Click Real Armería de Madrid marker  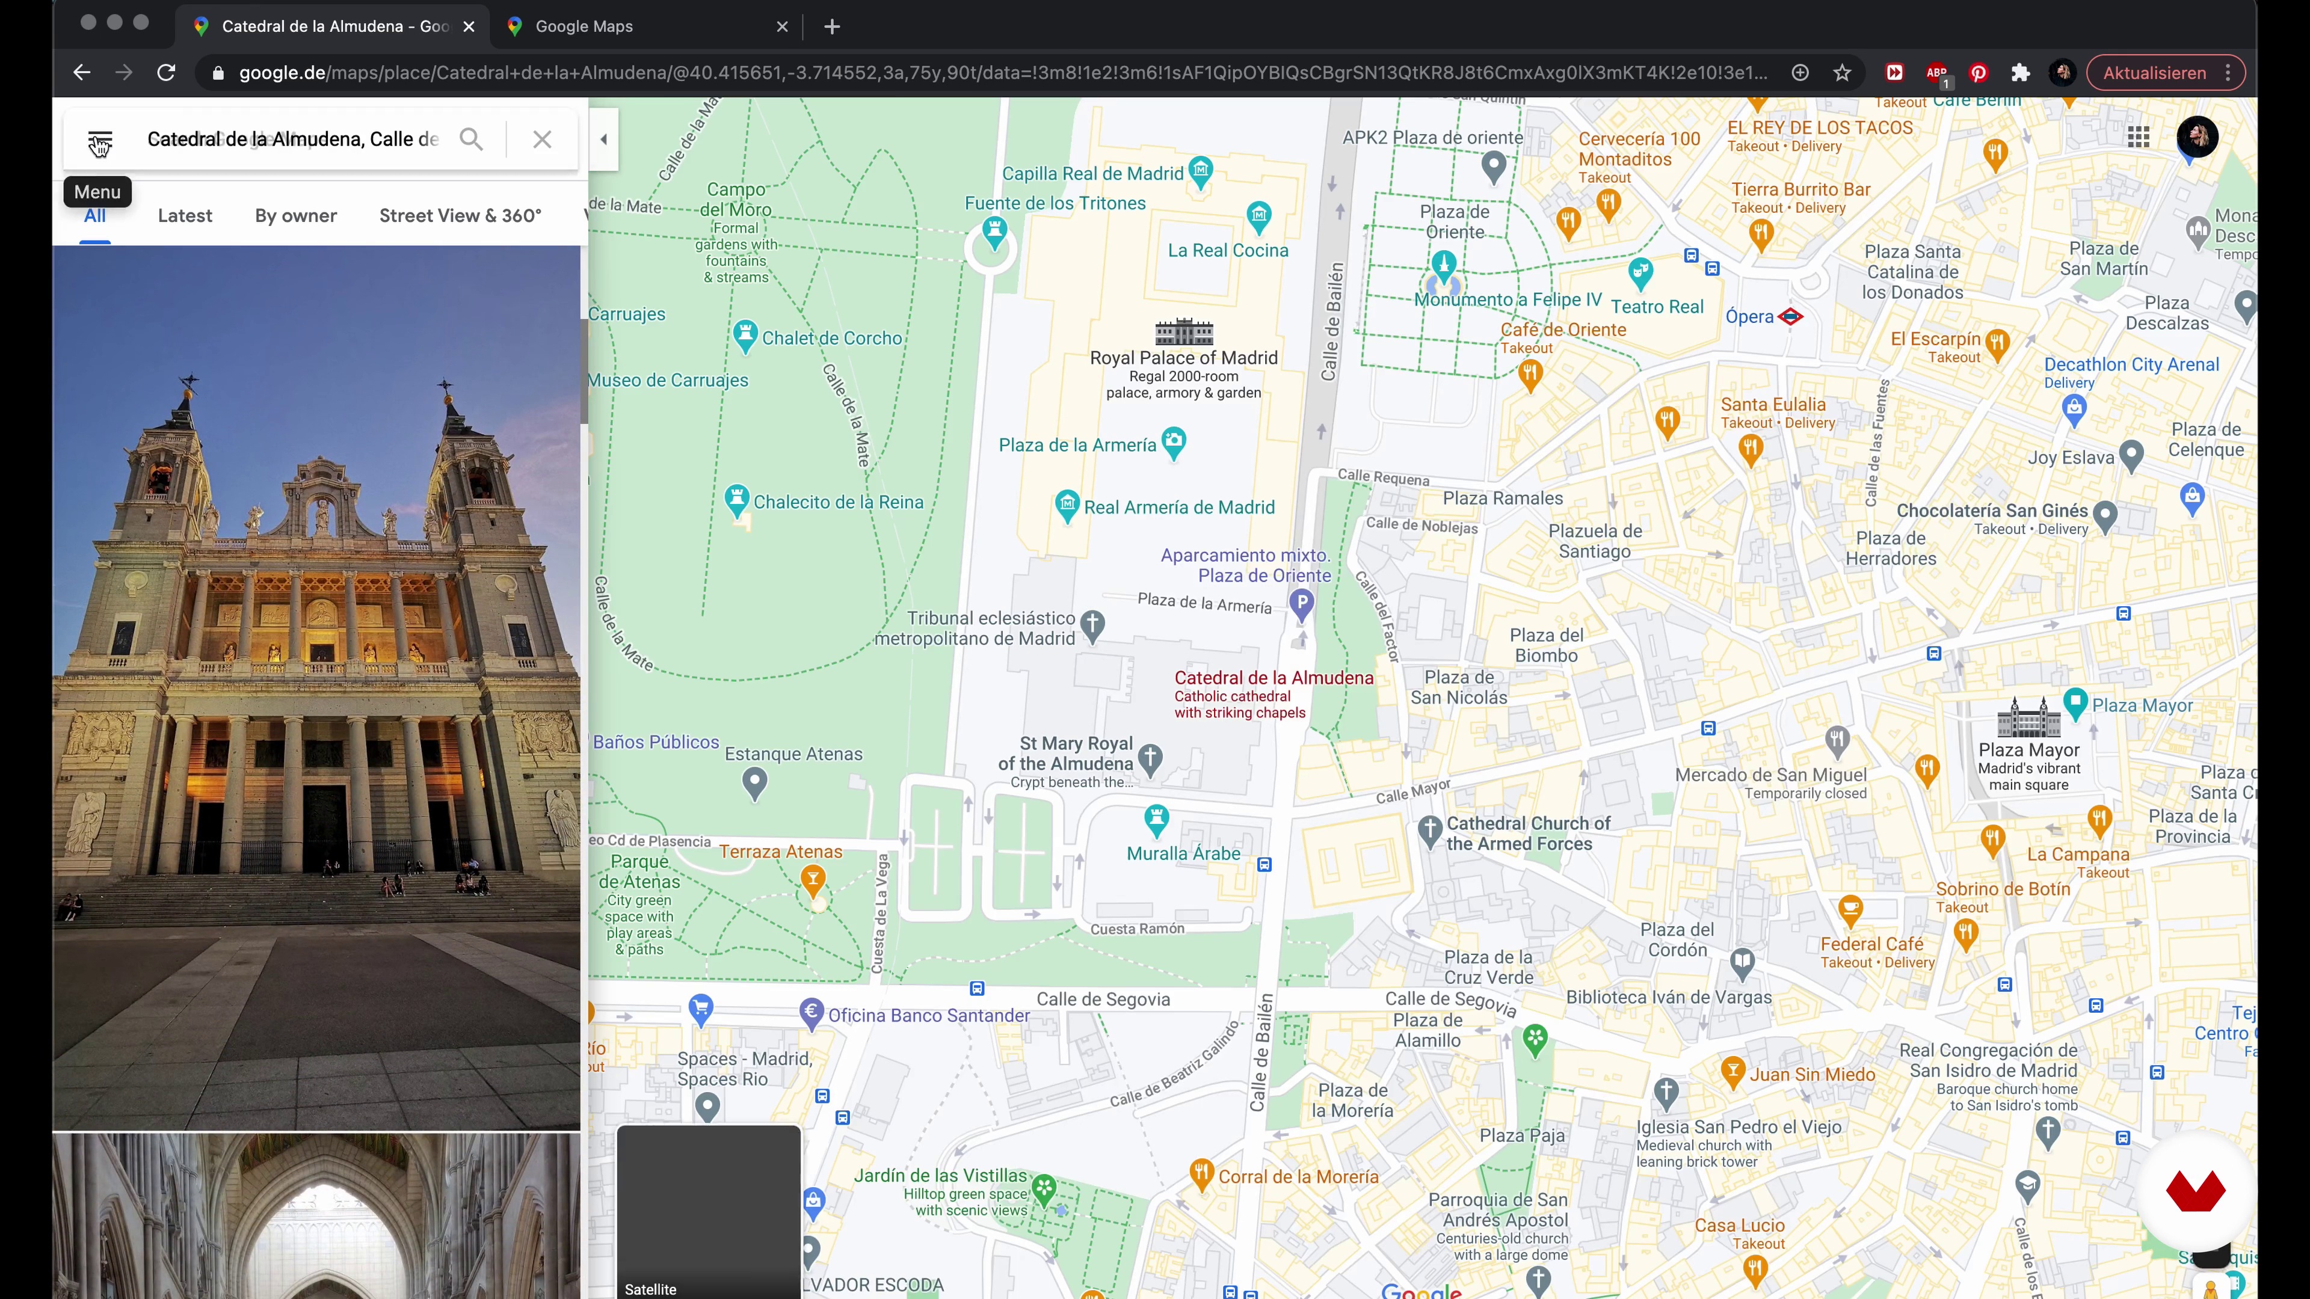pyautogui.click(x=1067, y=506)
